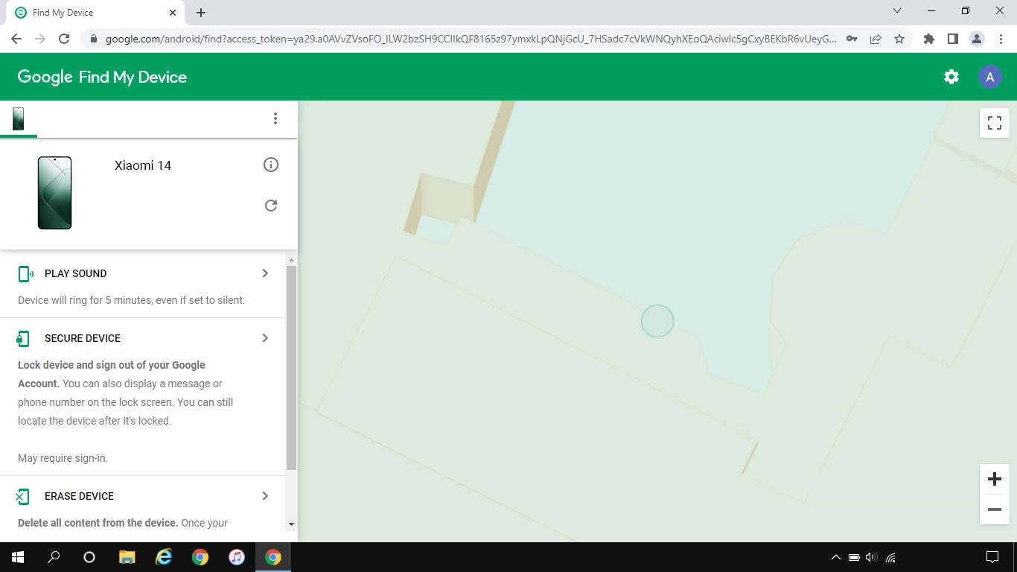Open the saved passwords key icon
This screenshot has height=572, width=1017.
point(852,39)
